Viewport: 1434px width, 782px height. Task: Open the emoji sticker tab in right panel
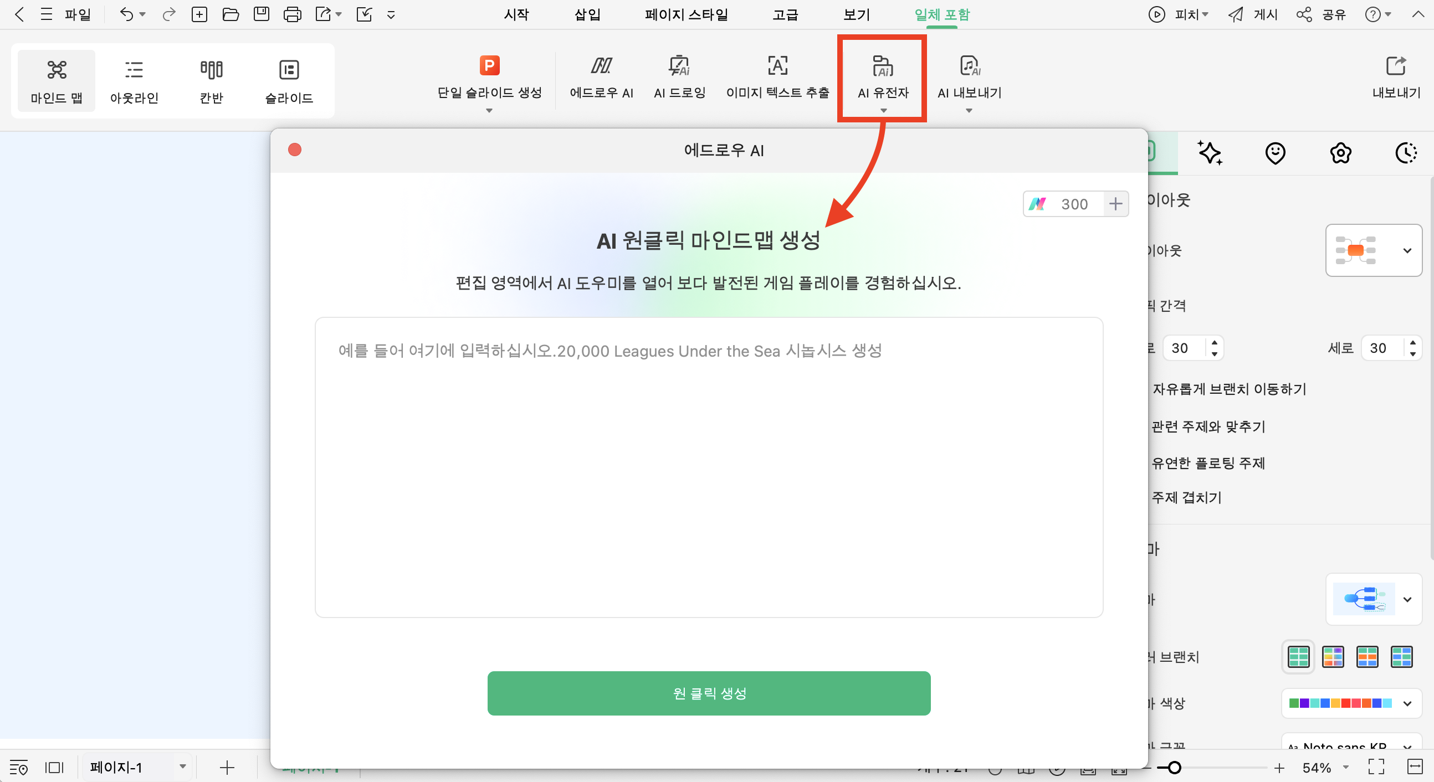click(x=1276, y=152)
